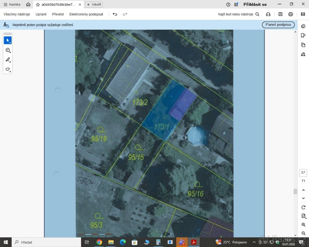The image size is (309, 247).
Task: Select the freehand draw tool
Action: point(8,69)
